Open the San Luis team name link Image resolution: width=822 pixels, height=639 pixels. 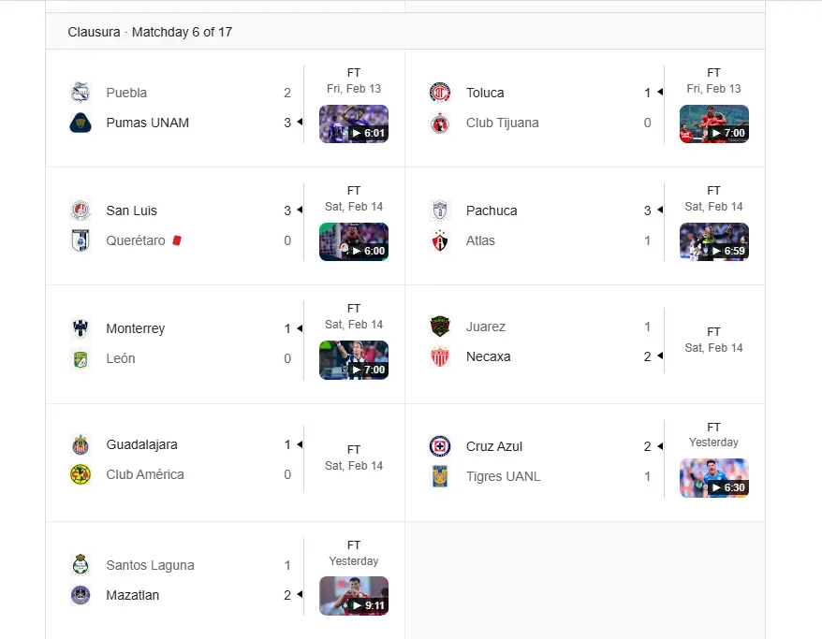point(131,211)
